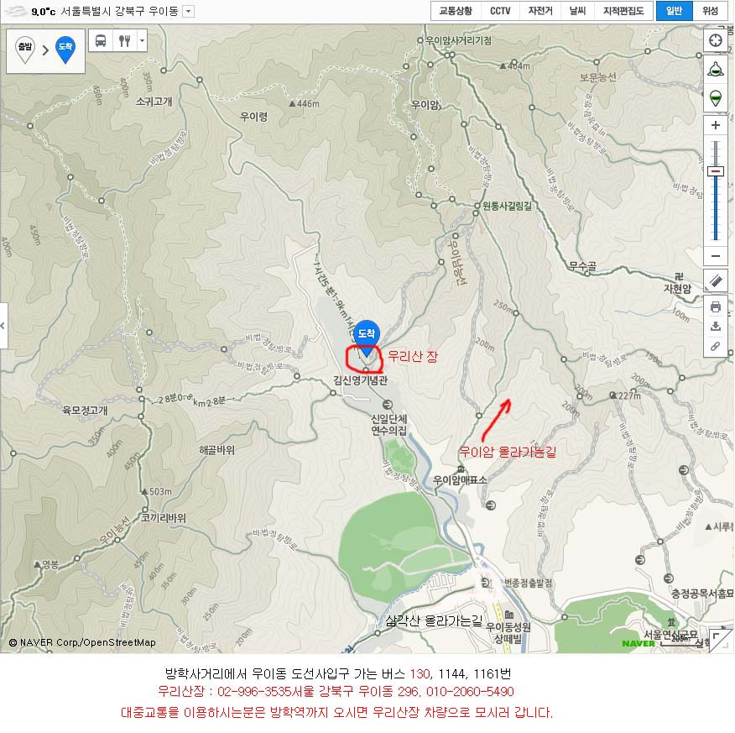Print the map with printer icon
Viewport: 735px width, 733px height.
tap(716, 306)
